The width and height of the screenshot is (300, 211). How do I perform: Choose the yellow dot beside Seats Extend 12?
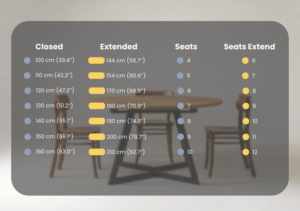[246, 152]
